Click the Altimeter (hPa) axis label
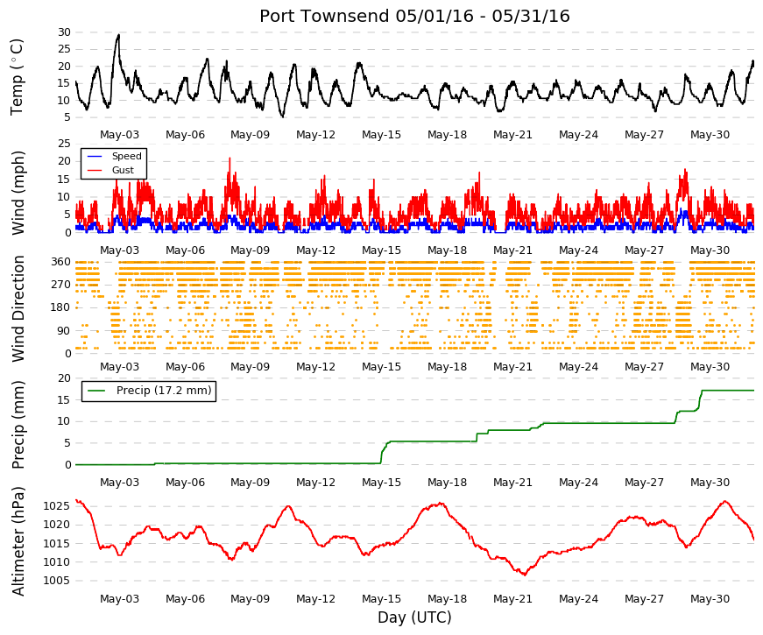The width and height of the screenshot is (763, 635). (x=18, y=541)
